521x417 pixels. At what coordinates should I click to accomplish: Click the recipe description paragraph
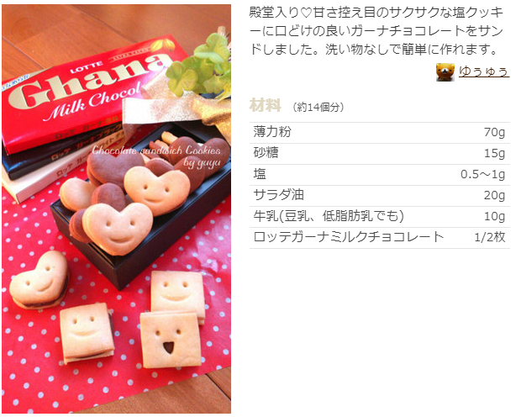click(x=376, y=31)
